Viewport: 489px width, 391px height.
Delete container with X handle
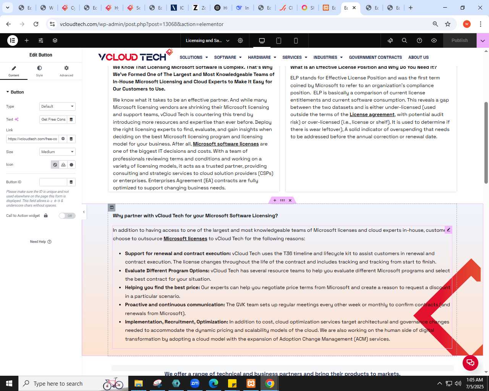pos(290,200)
